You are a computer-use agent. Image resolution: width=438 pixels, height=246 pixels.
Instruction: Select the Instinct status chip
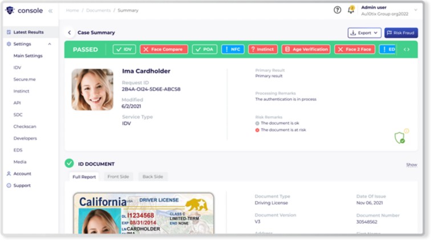point(262,50)
